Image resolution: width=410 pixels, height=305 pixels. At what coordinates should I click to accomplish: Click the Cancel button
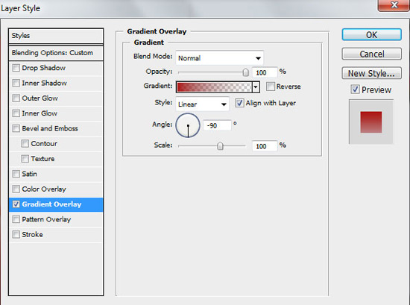tap(371, 54)
